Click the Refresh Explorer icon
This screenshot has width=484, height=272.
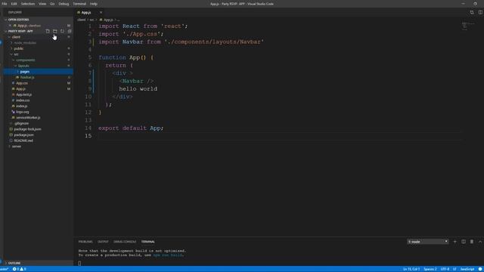pos(62,31)
